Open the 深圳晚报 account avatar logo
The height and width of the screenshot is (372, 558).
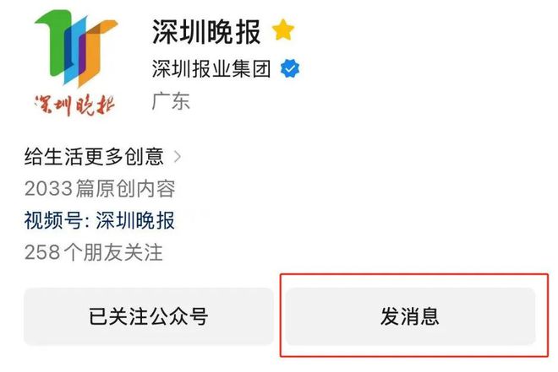tap(75, 62)
